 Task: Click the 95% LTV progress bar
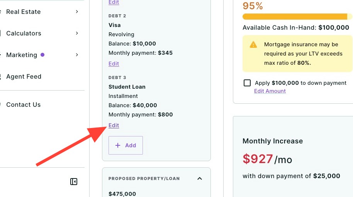click(x=297, y=17)
